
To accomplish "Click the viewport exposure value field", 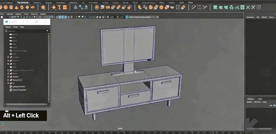I will click(112, 17).
